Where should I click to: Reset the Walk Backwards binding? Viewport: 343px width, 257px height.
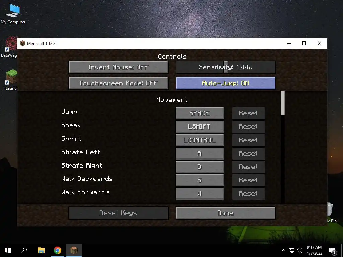point(248,180)
